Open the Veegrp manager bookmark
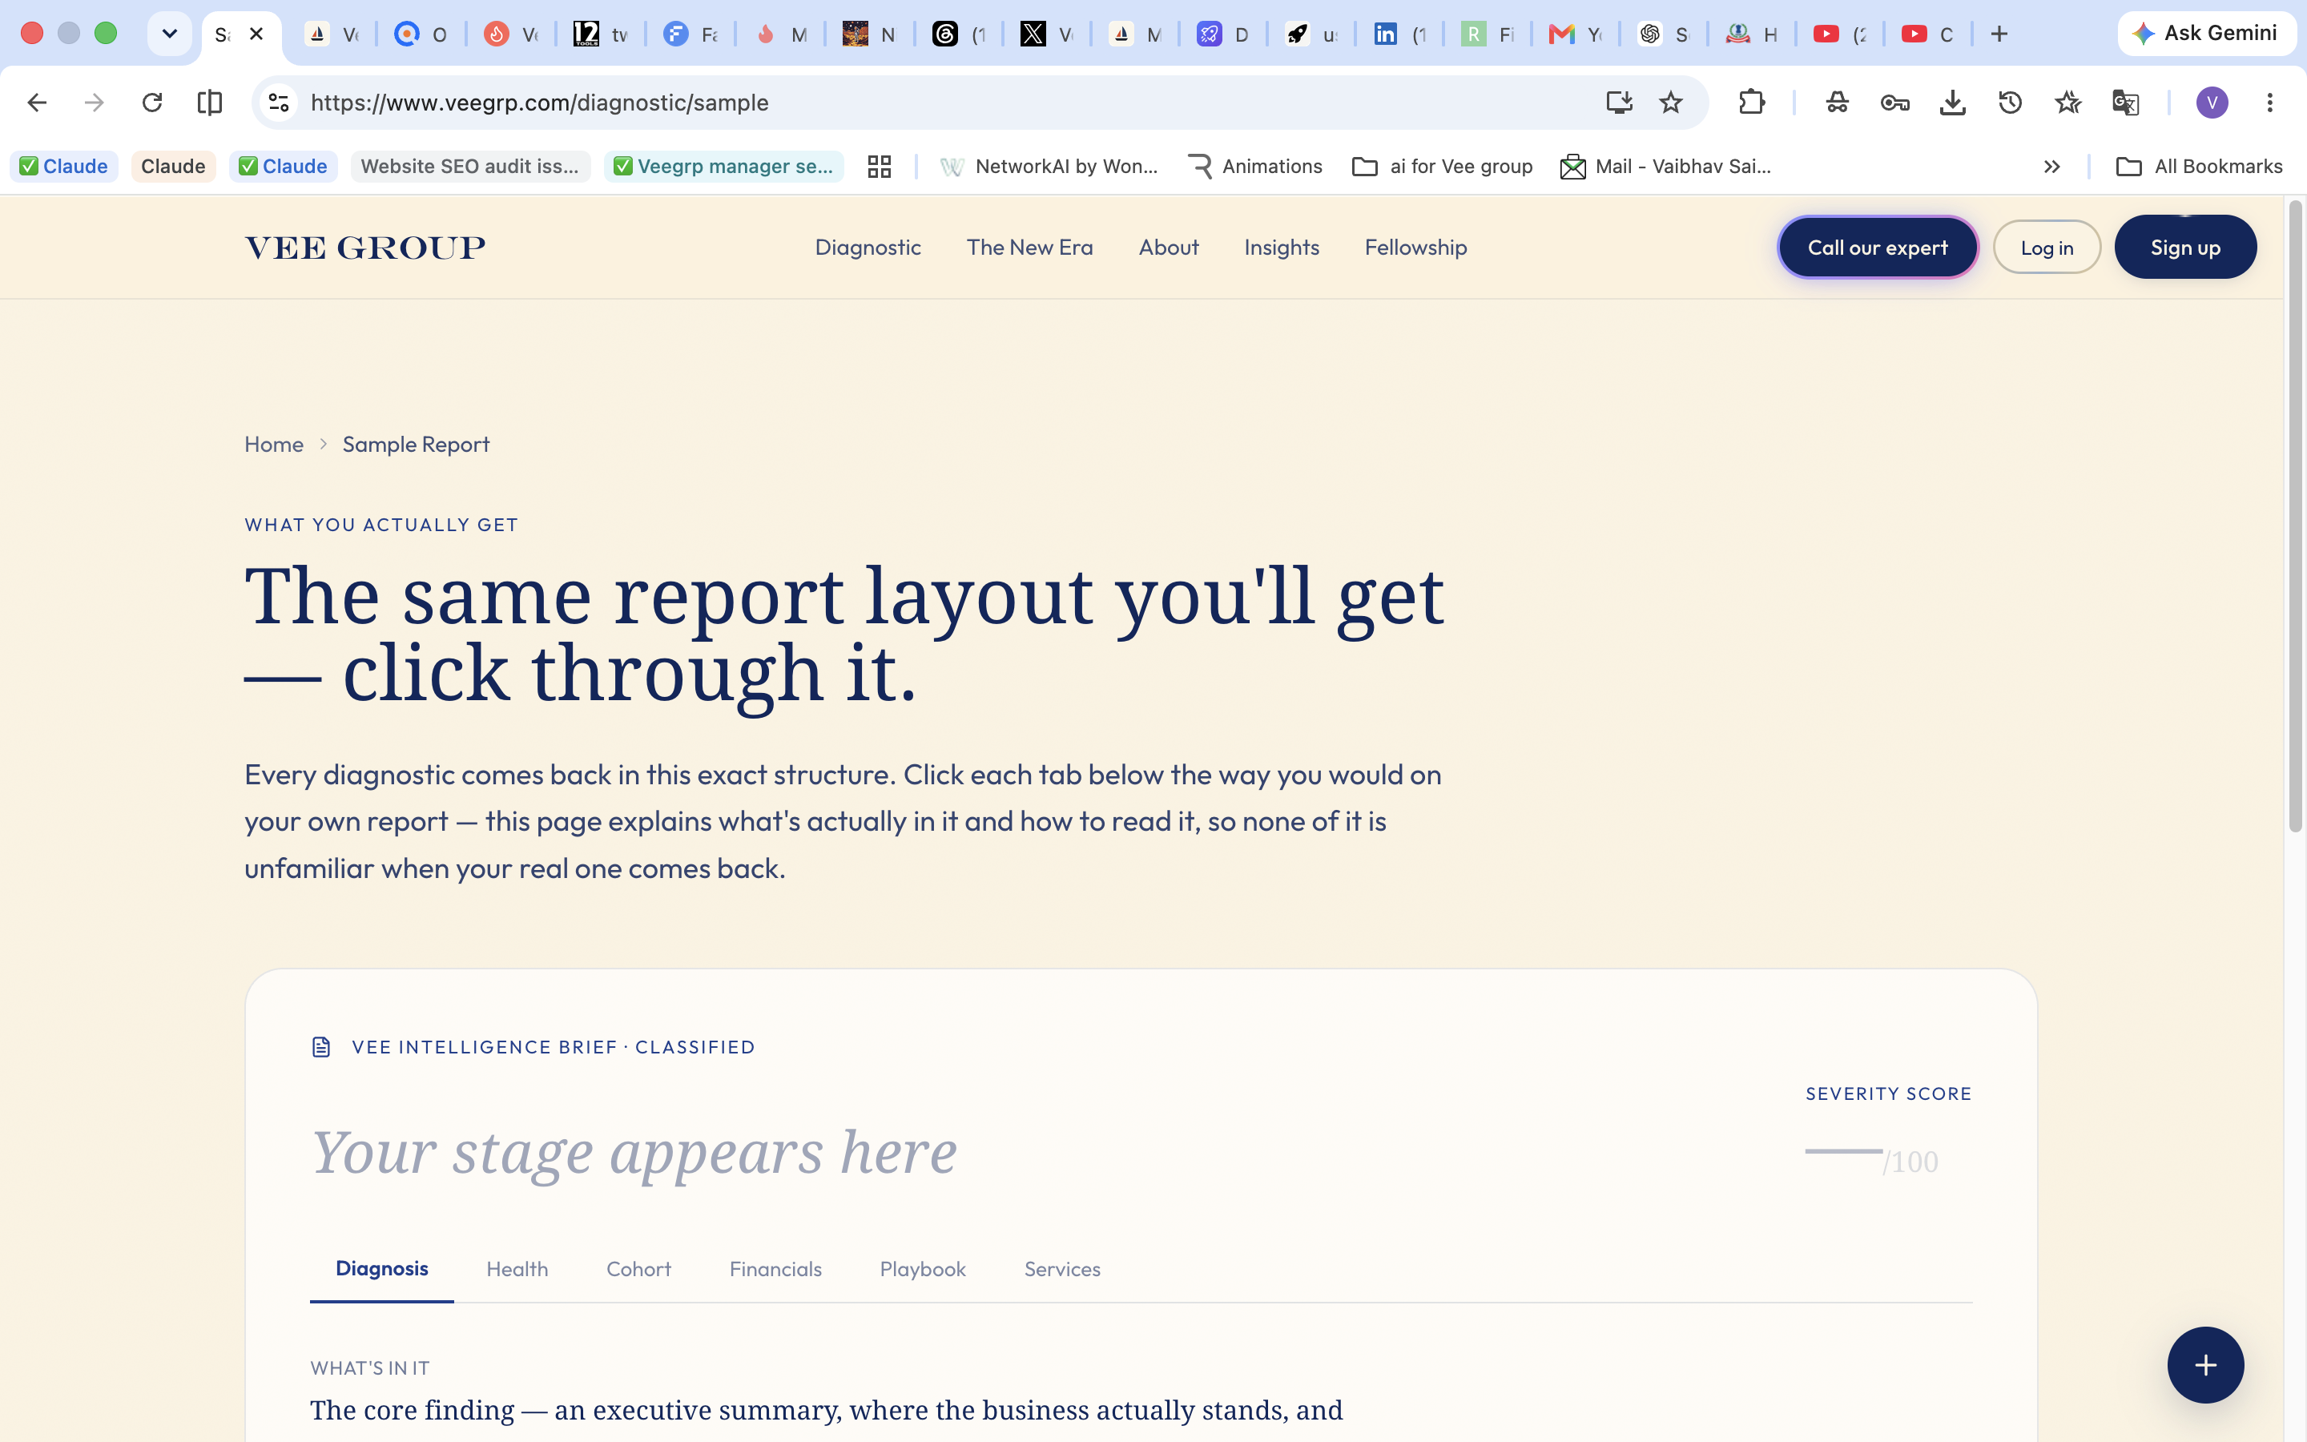This screenshot has width=2307, height=1442. click(723, 166)
